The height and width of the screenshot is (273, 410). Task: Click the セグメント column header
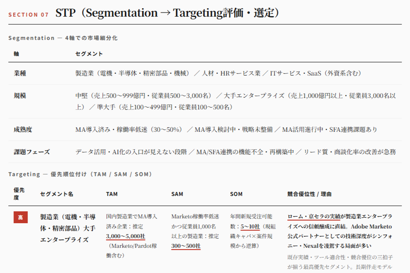click(89, 54)
